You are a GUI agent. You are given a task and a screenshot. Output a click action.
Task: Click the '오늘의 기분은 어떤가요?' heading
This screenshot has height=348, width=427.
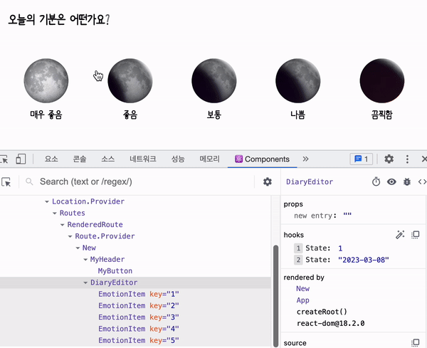click(58, 20)
